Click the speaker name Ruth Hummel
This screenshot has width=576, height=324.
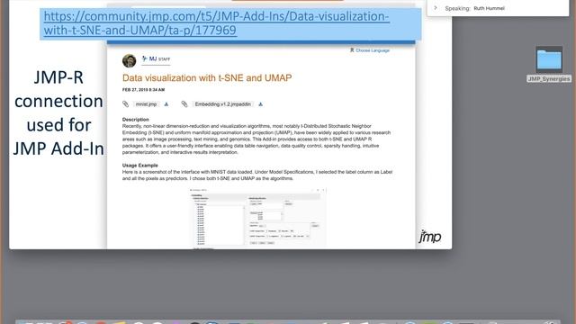[489, 8]
